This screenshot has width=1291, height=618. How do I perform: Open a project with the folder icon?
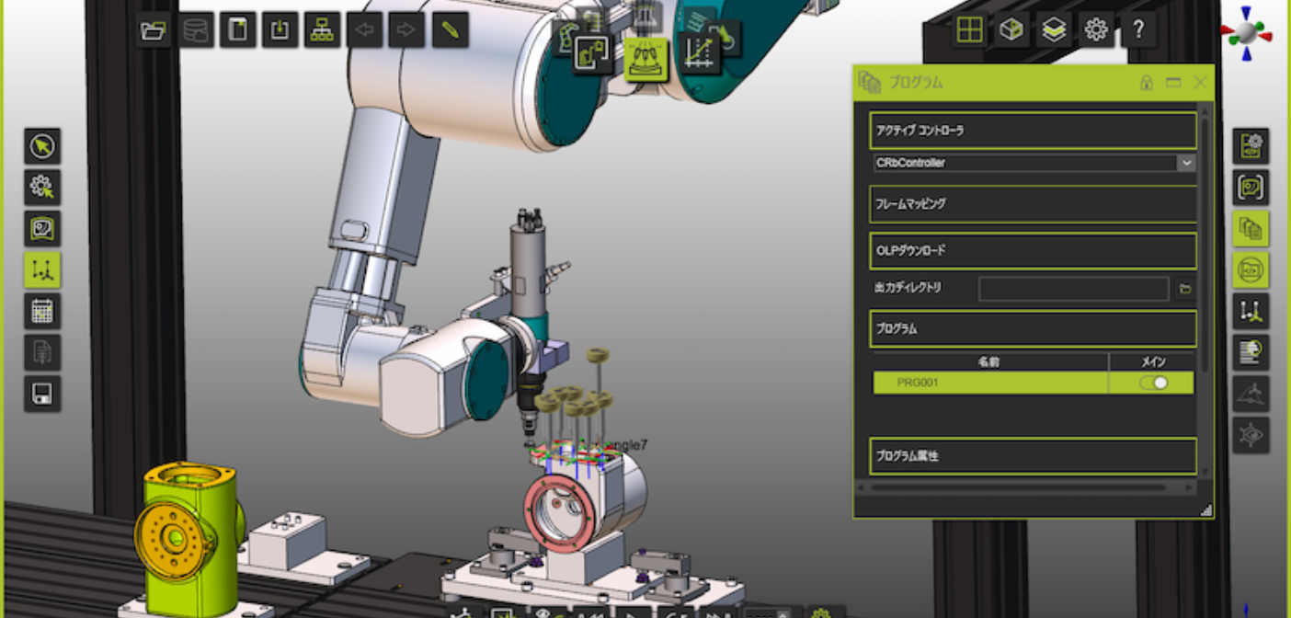pos(153,29)
